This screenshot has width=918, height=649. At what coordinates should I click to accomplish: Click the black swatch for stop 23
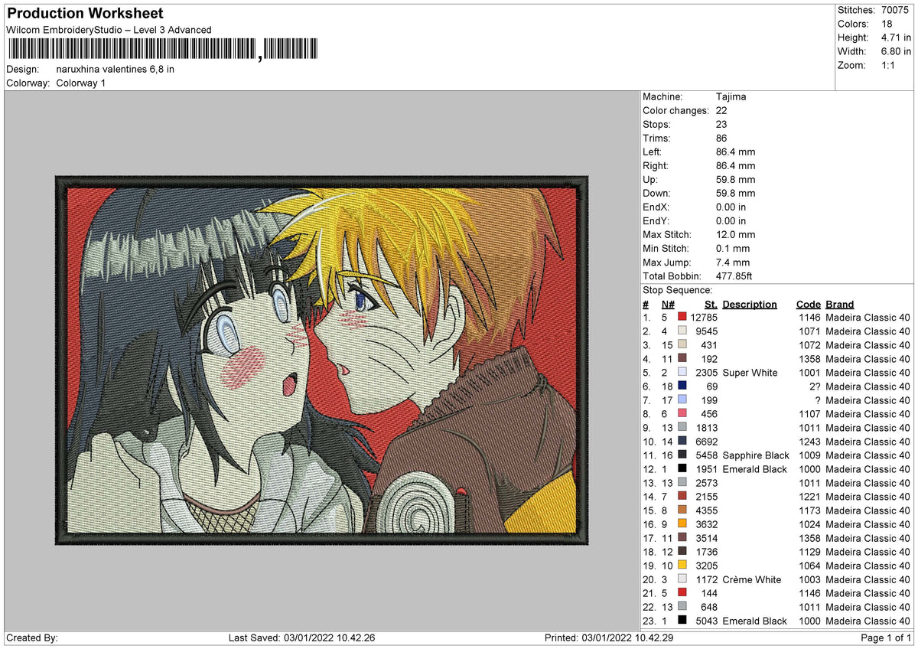pos(682,620)
